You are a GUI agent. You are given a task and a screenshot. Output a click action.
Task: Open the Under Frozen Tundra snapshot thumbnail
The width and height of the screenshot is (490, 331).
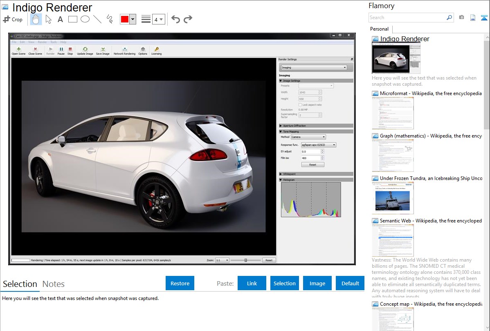(x=393, y=198)
